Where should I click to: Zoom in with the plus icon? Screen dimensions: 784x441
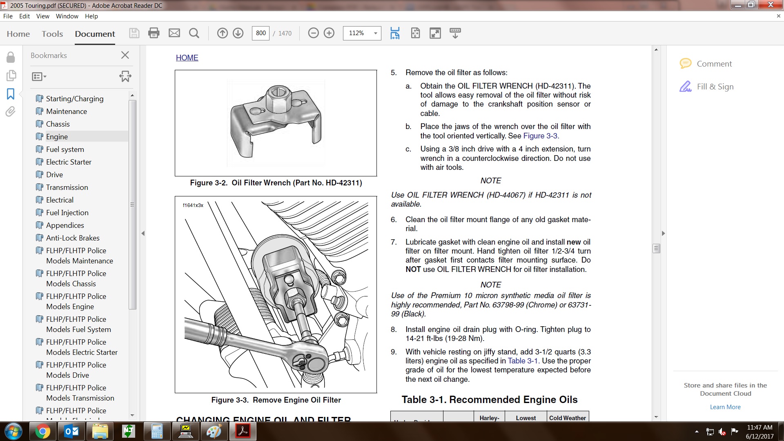(329, 33)
